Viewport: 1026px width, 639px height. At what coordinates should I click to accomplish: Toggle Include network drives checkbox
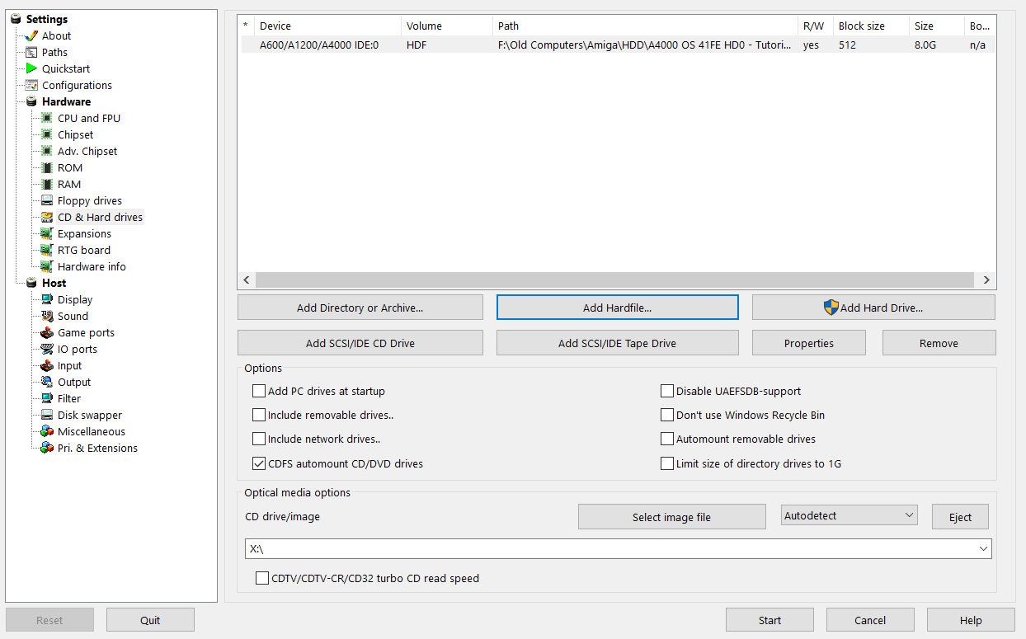coord(259,439)
